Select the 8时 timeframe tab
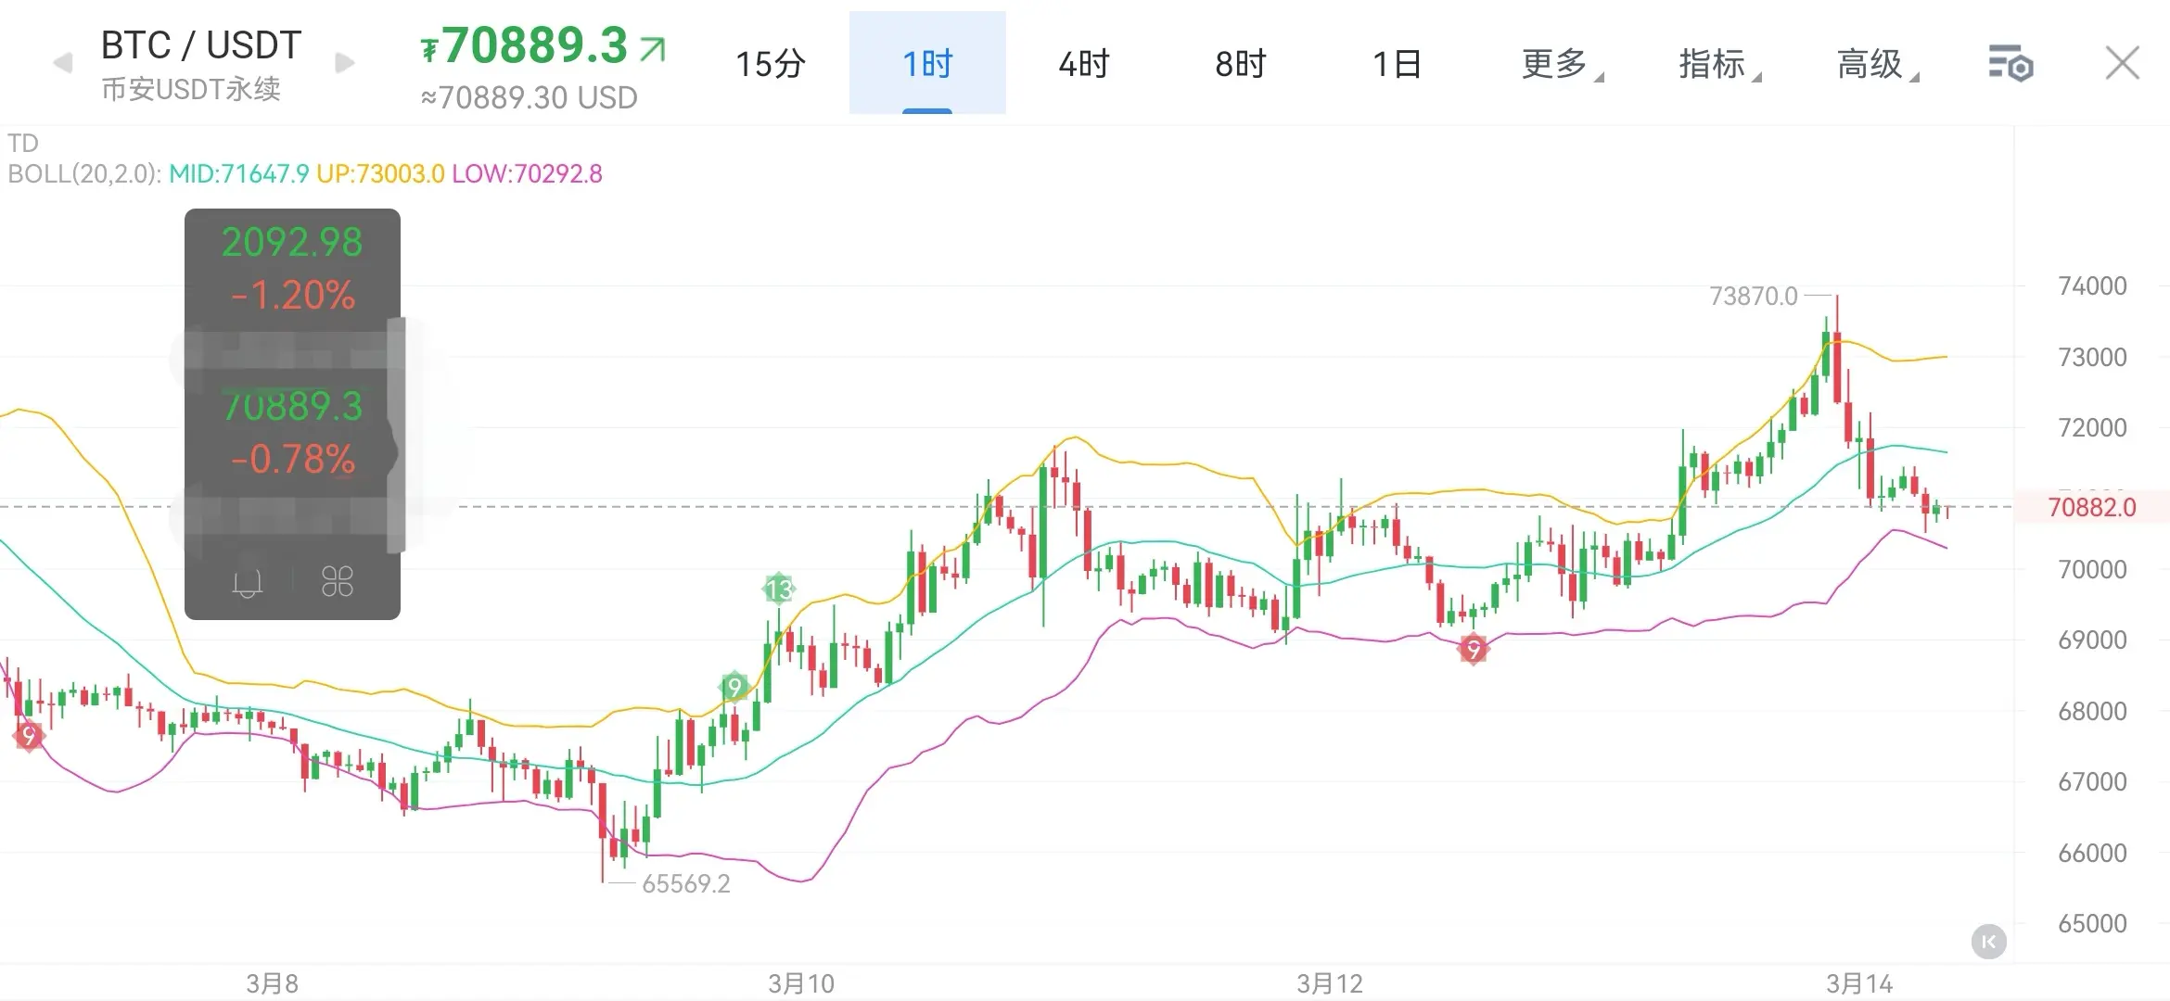The width and height of the screenshot is (2170, 1001). coord(1240,64)
